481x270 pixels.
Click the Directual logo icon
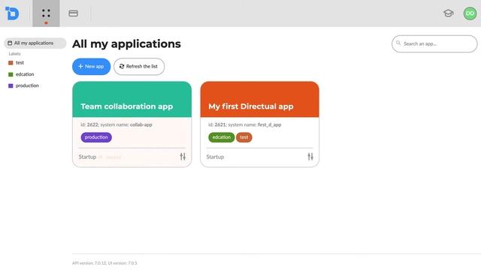tap(12, 13)
